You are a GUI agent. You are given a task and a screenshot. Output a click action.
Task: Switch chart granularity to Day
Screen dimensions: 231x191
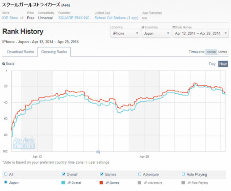point(212,64)
